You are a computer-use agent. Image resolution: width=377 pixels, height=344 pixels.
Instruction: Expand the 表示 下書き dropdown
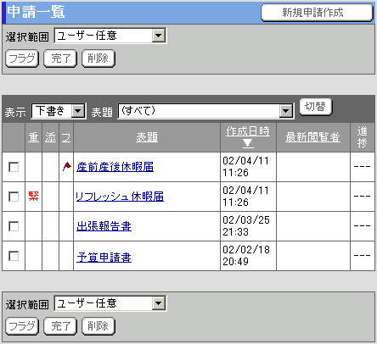[x=59, y=111]
